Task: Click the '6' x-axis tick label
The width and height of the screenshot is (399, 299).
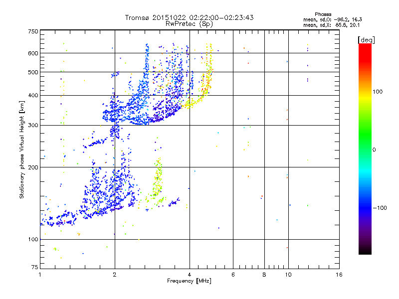Action: [233, 275]
